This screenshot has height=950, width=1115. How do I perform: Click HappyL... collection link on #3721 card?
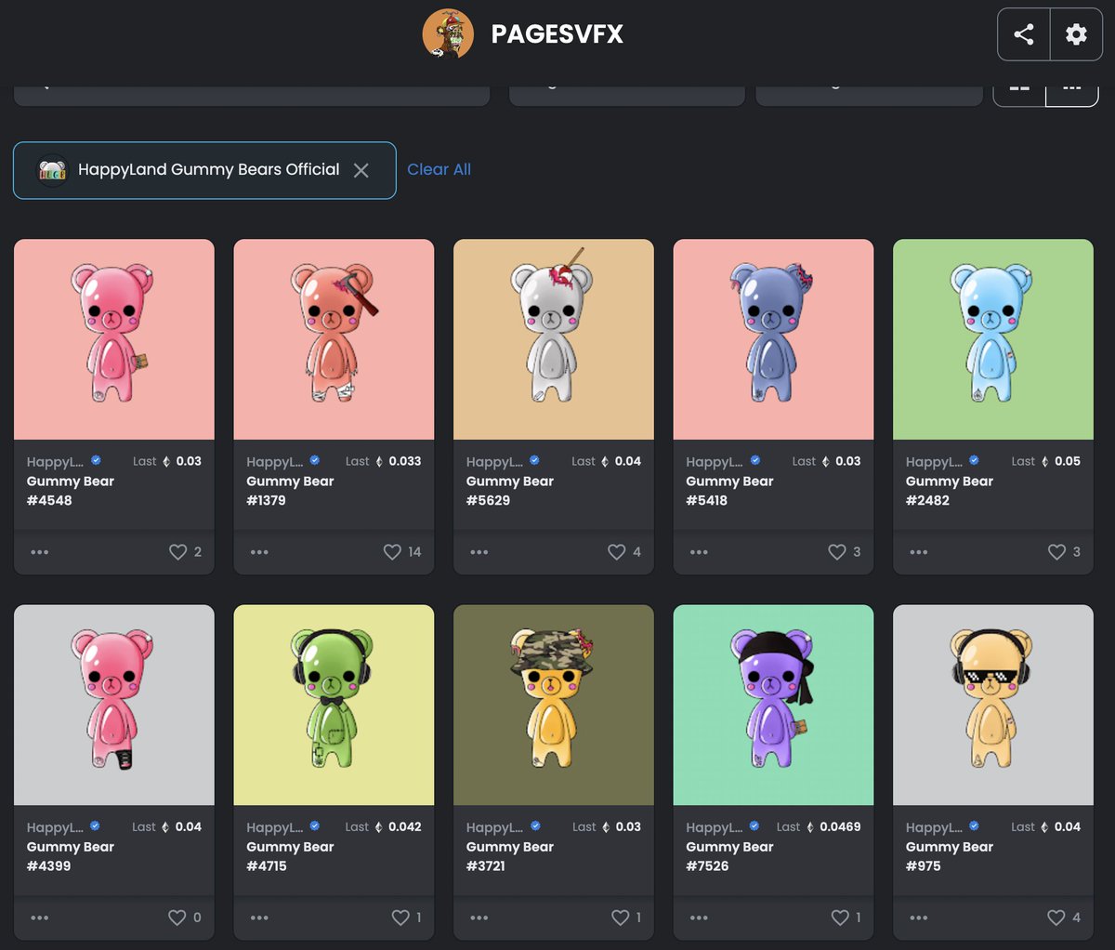pos(494,827)
